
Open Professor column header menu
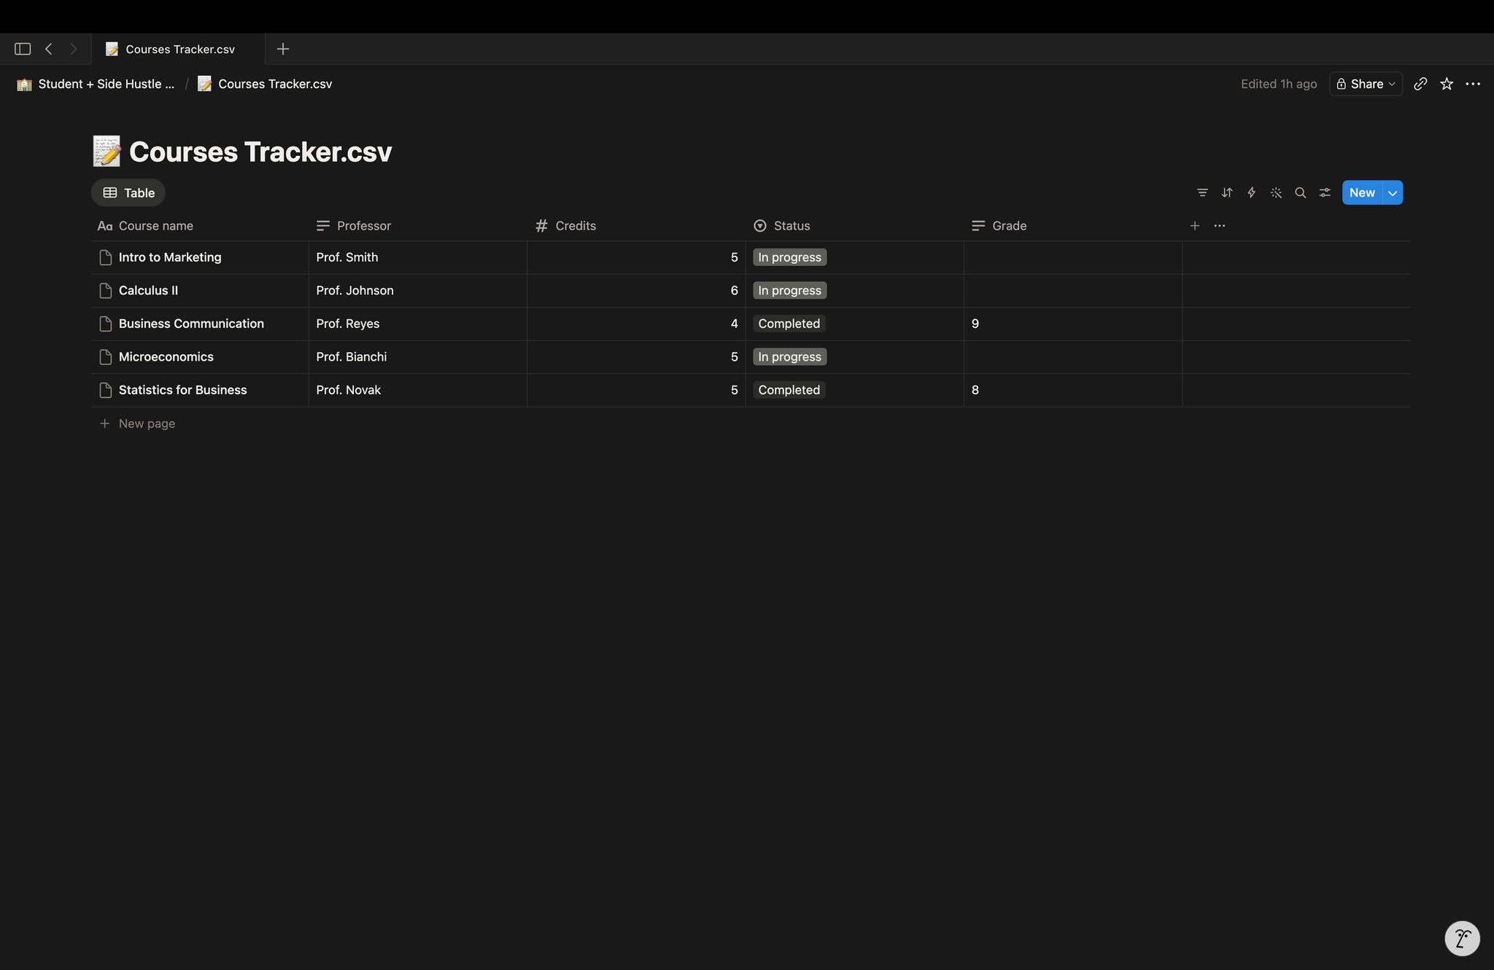[417, 226]
